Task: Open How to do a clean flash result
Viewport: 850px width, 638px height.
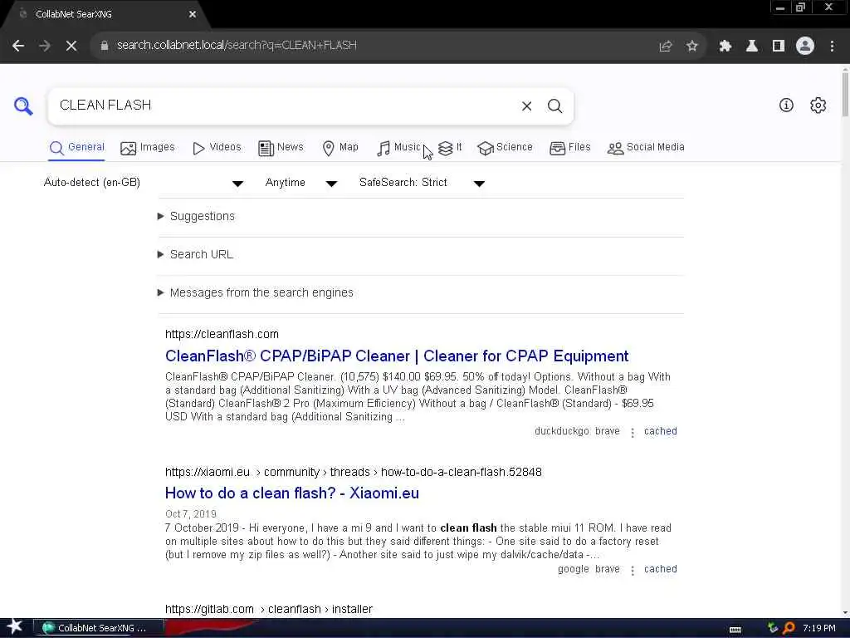Action: coord(292,493)
